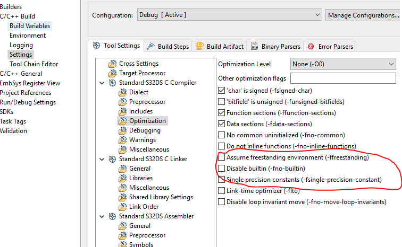The height and width of the screenshot is (247, 402).
Task: Click the Binary Parsers tab icon
Action: [255, 46]
